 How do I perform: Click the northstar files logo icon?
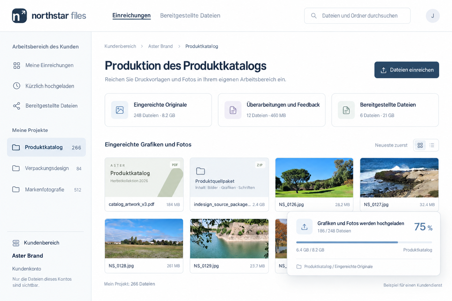pyautogui.click(x=19, y=16)
